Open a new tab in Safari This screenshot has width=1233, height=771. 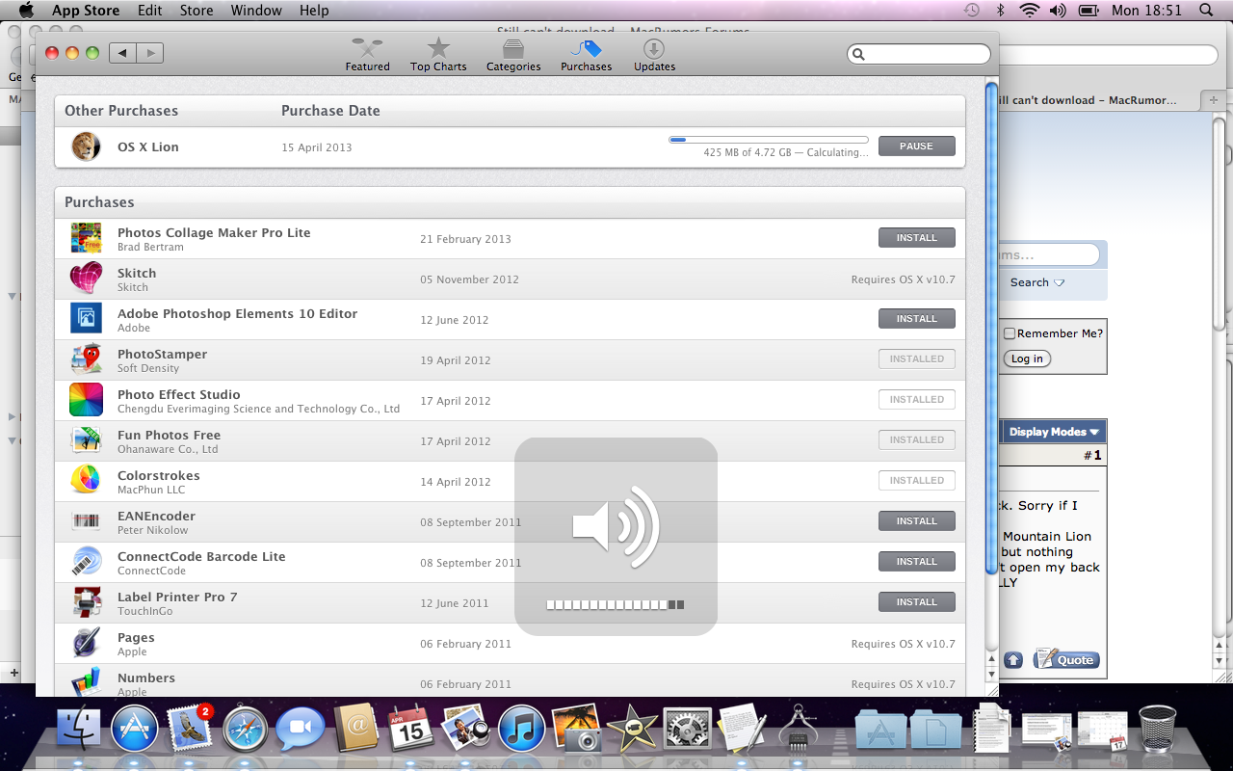tap(1214, 100)
